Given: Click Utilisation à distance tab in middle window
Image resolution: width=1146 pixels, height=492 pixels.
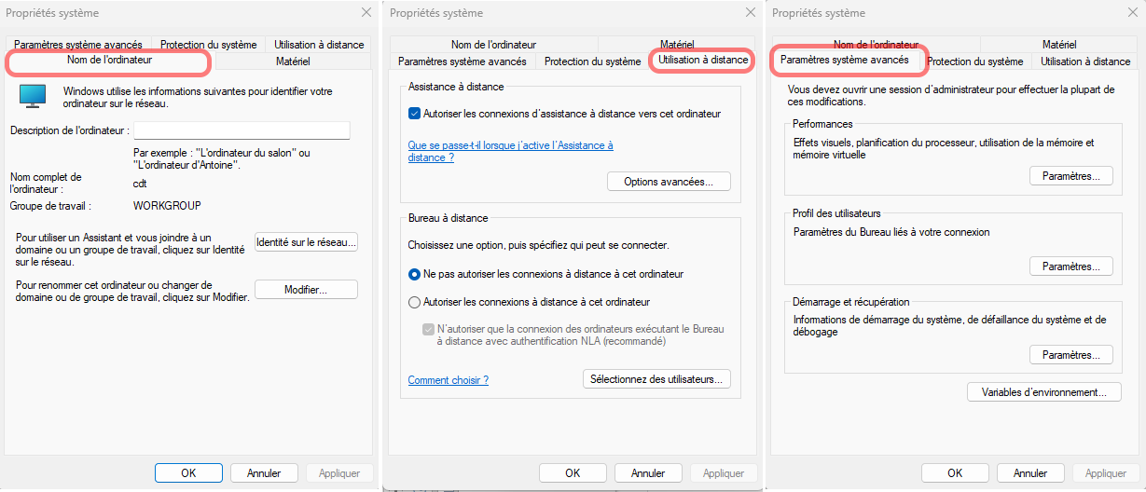Looking at the screenshot, I should click(x=702, y=60).
